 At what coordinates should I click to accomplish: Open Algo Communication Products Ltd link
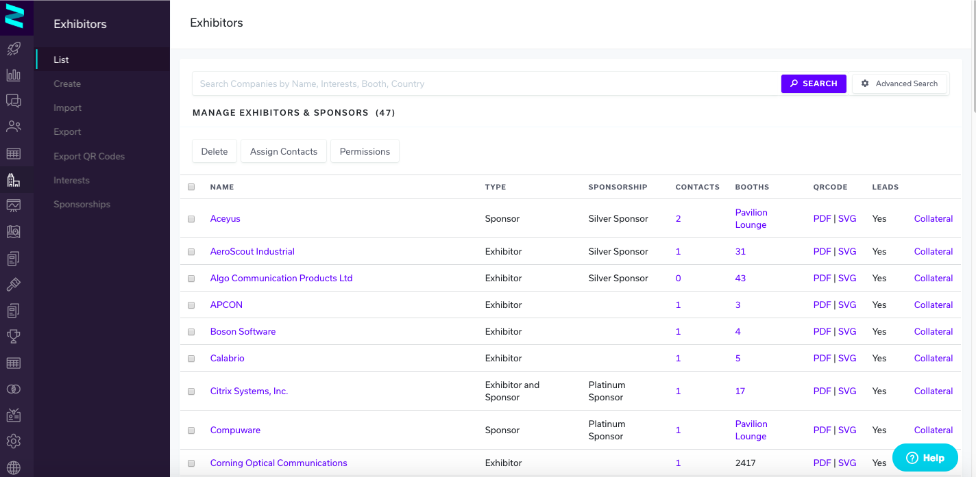pyautogui.click(x=281, y=279)
